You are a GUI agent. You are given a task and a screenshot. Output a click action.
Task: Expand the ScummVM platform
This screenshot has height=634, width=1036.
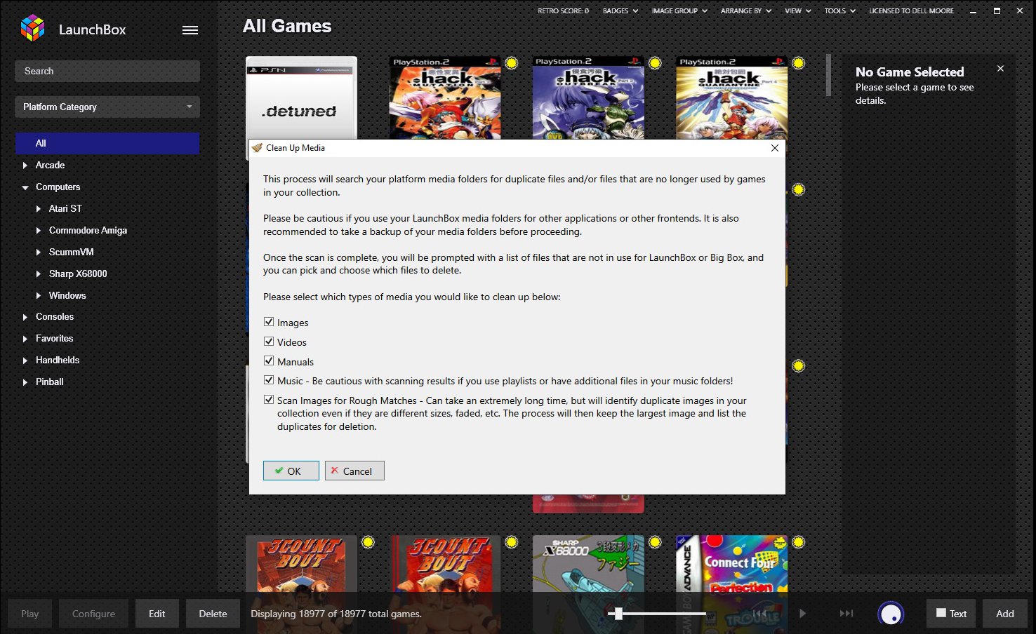39,252
